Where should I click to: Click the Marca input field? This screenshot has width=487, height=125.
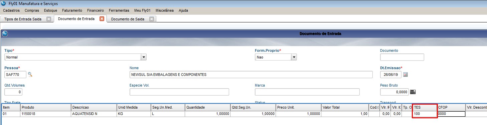[307, 92]
